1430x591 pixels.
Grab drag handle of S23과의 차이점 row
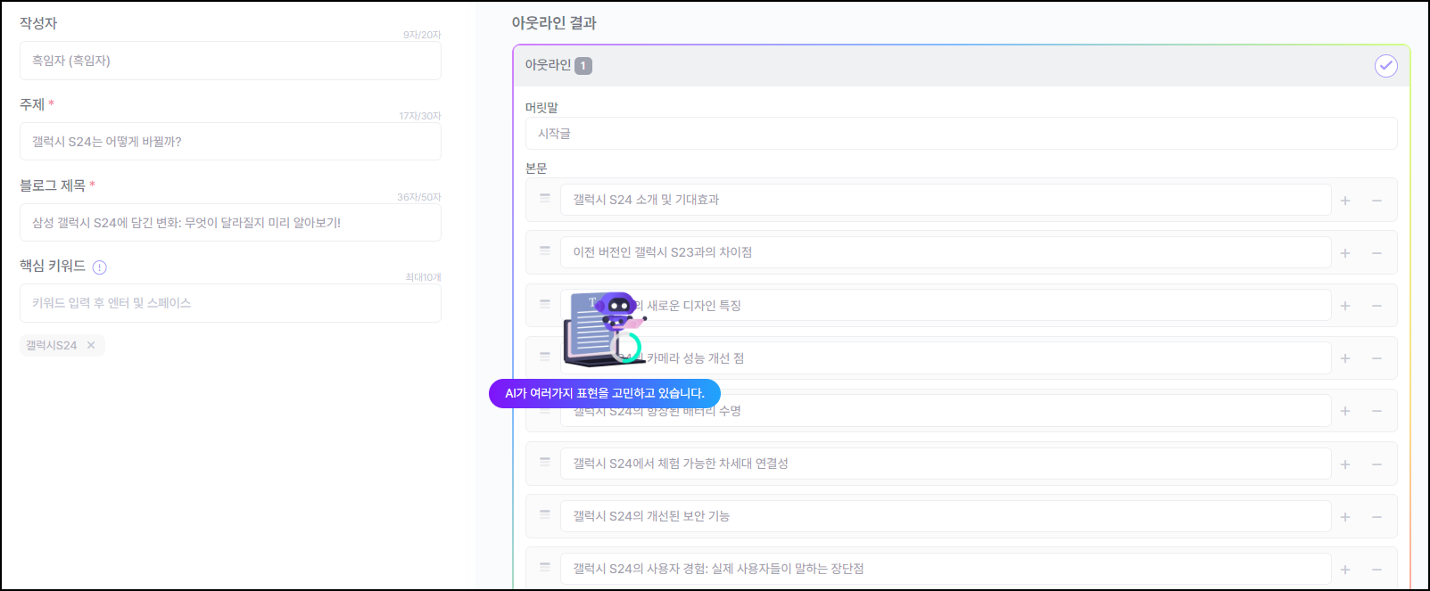(x=544, y=250)
